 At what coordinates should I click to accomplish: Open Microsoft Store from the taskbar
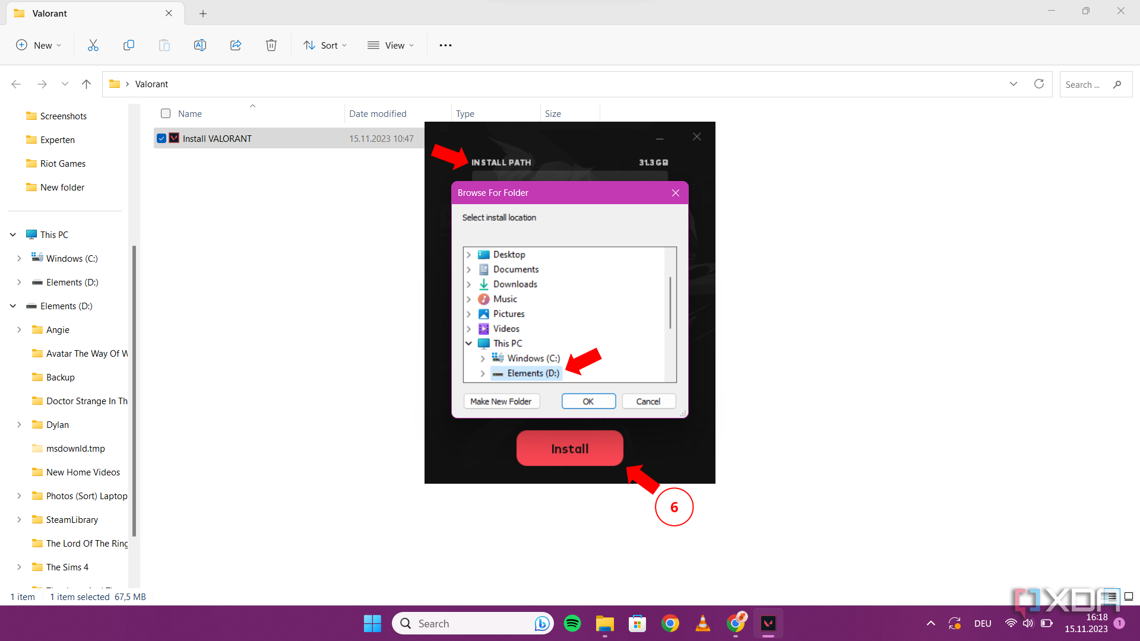click(x=638, y=623)
